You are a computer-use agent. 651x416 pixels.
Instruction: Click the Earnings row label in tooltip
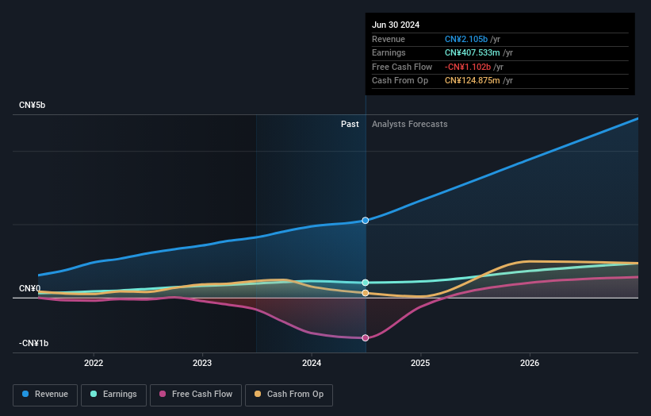[x=389, y=52]
